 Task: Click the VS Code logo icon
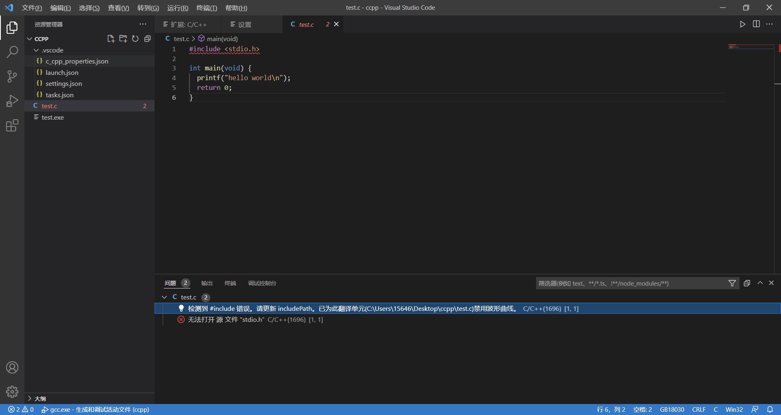pyautogui.click(x=9, y=8)
